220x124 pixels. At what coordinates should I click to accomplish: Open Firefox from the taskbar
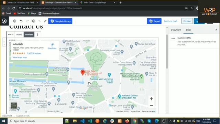[127, 121]
